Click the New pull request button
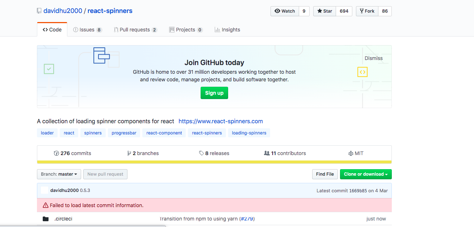 [x=105, y=174]
